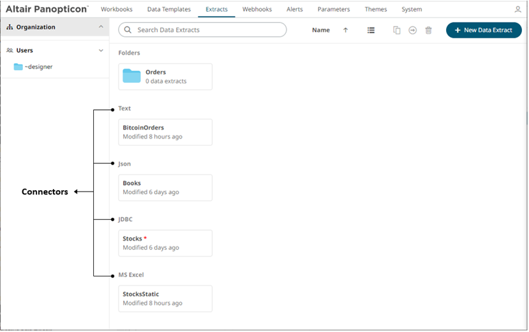Screen dimensions: 529x332
Task: Click the Altair Panopticon logo
Action: tap(47, 9)
